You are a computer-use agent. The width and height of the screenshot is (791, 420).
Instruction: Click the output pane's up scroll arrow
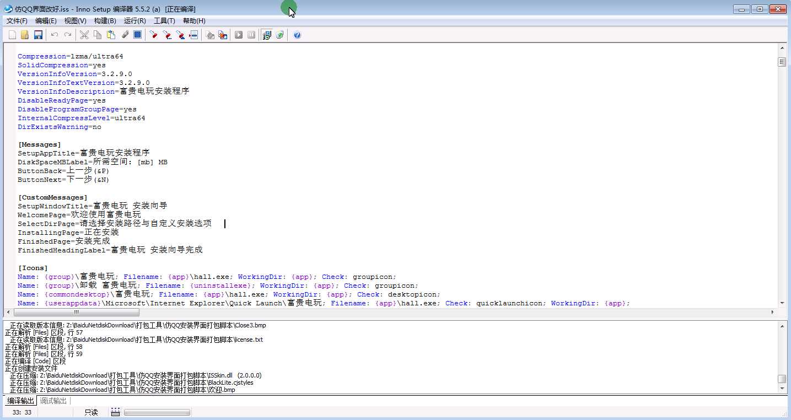pyautogui.click(x=782, y=327)
